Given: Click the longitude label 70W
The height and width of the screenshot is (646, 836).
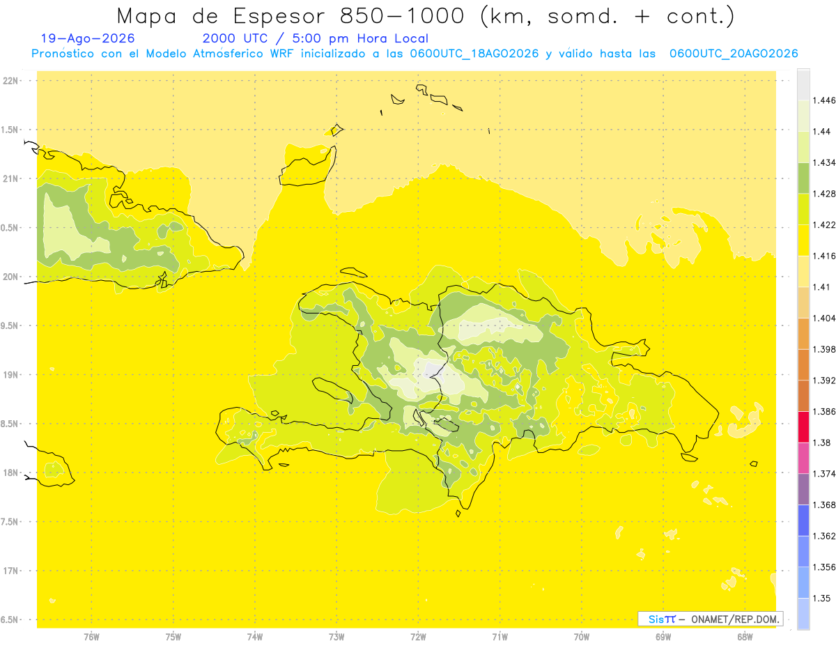Looking at the screenshot, I should [582, 637].
